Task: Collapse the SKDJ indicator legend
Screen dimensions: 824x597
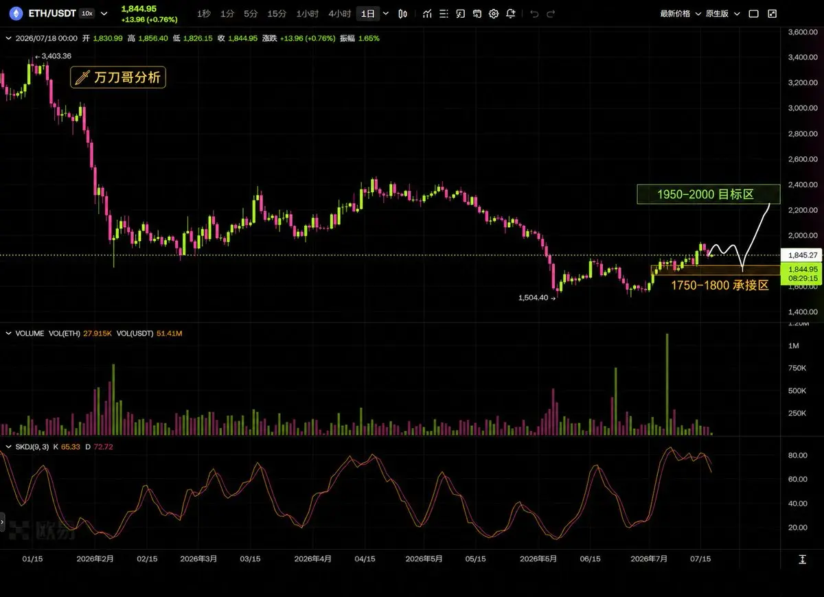Action: coord(9,447)
